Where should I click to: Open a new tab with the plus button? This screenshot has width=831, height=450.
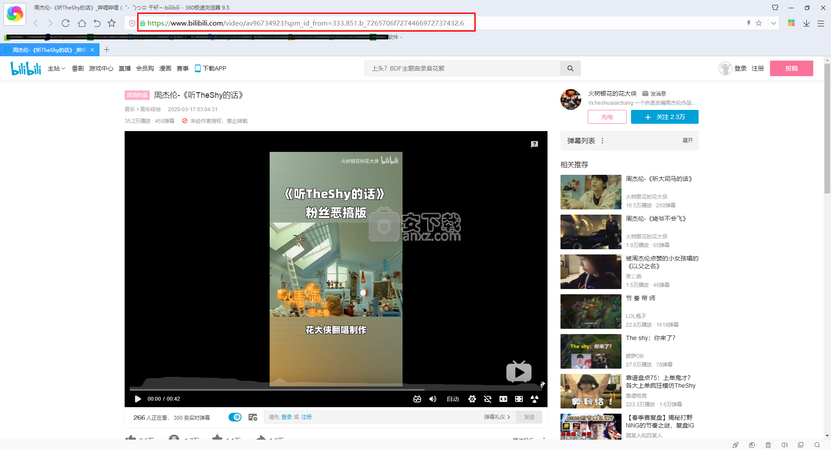tap(106, 50)
